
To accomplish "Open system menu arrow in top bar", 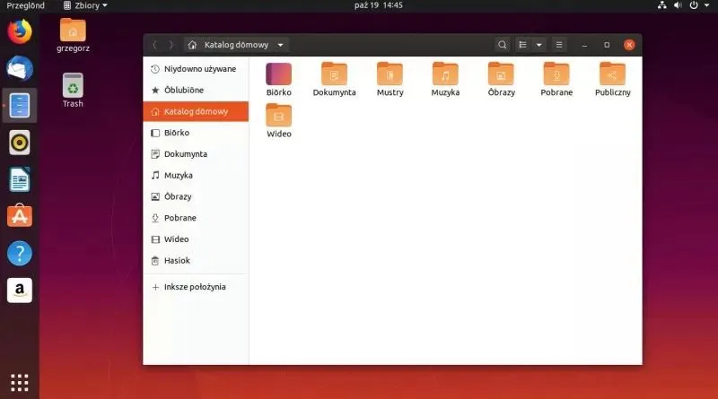I will pyautogui.click(x=706, y=5).
